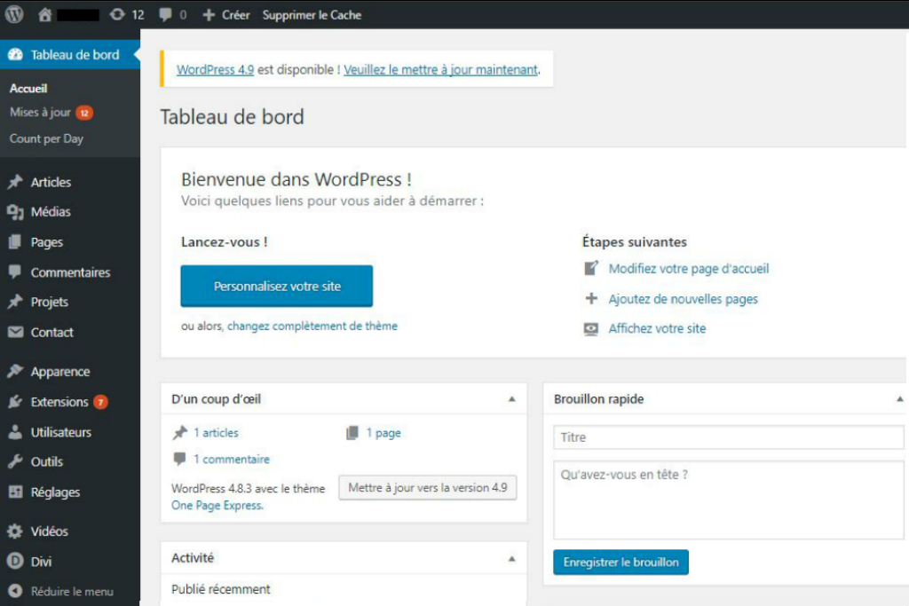Select Accueil submenu item
This screenshot has height=606, width=909.
[x=28, y=89]
